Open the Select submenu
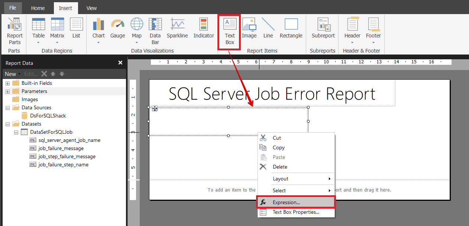 click(x=296, y=190)
